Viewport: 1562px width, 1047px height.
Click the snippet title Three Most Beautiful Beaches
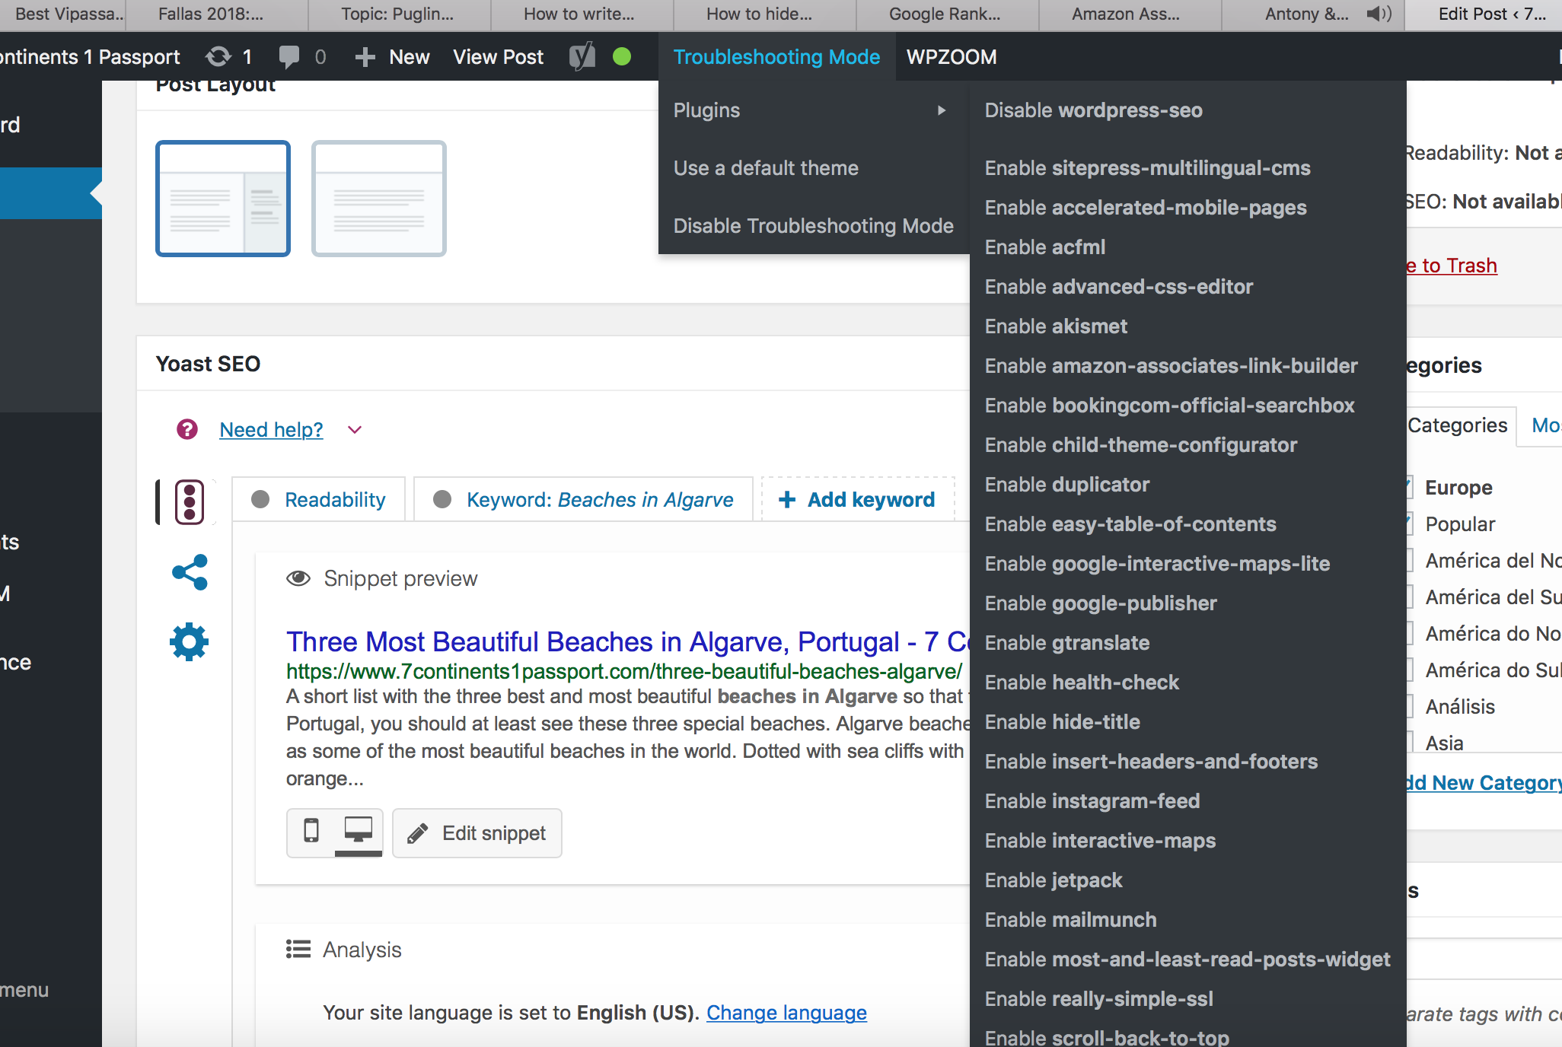click(627, 642)
